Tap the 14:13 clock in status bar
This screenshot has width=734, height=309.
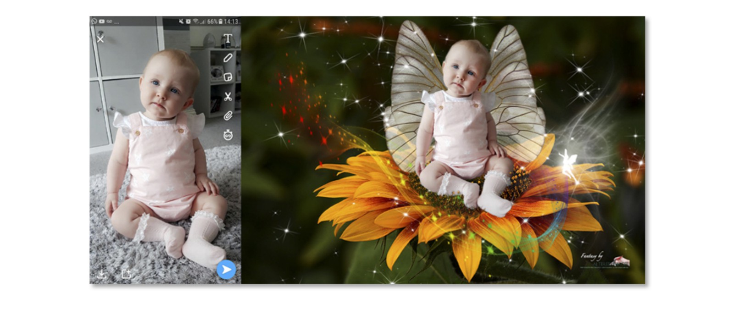[x=231, y=22]
